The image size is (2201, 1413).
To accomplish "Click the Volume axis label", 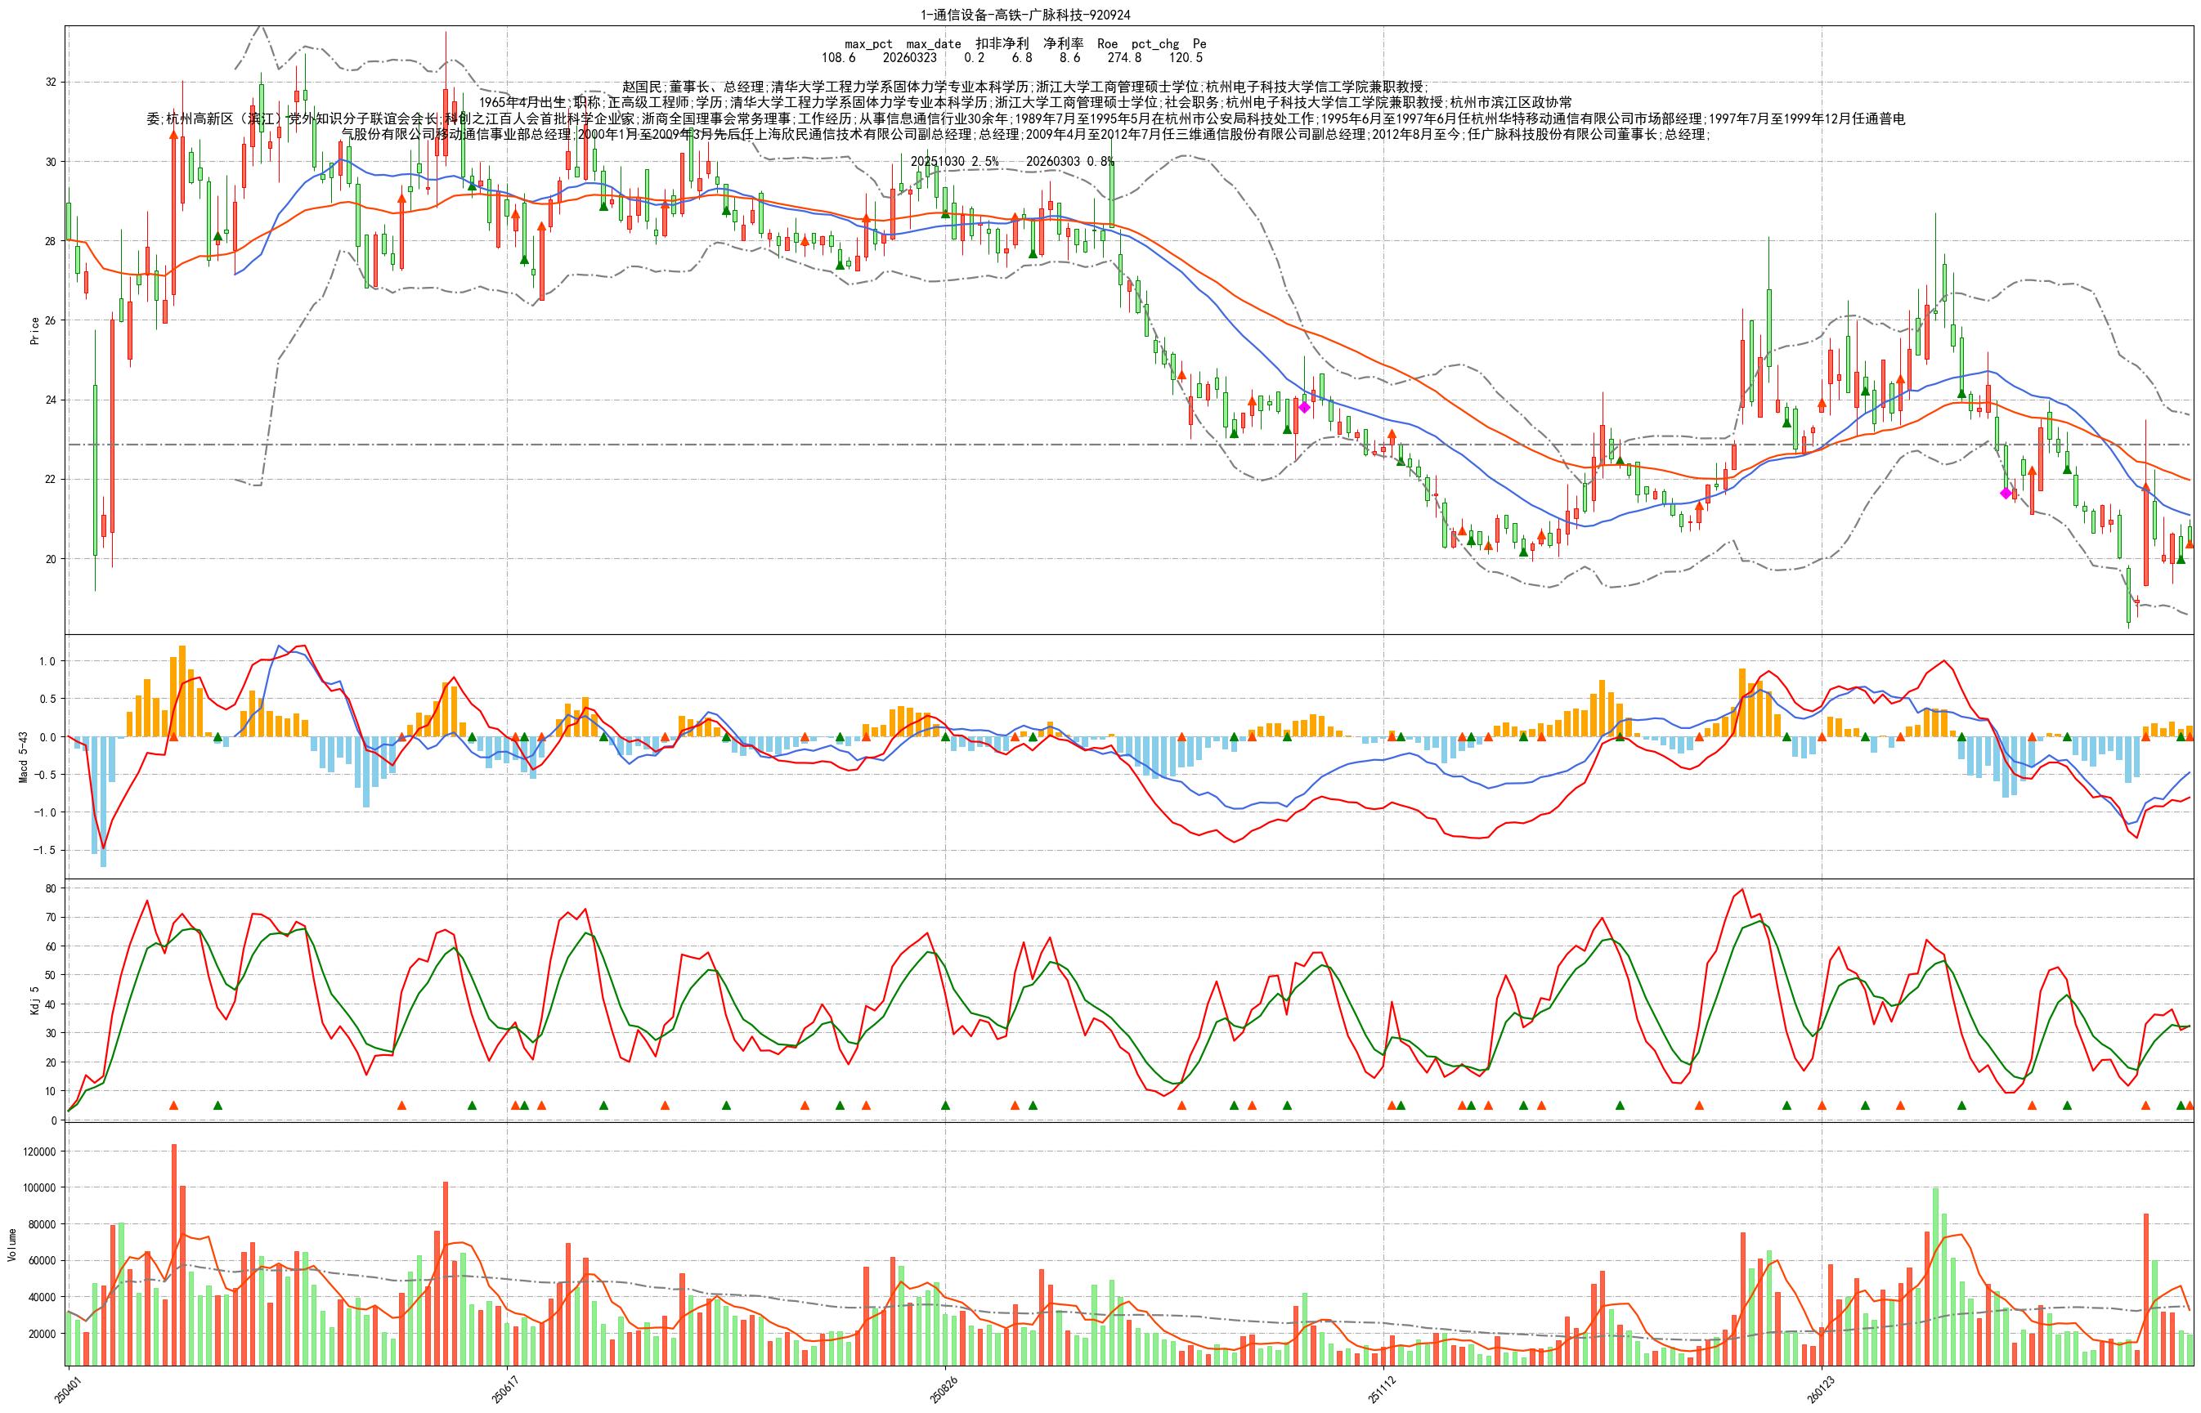I will [x=11, y=1244].
